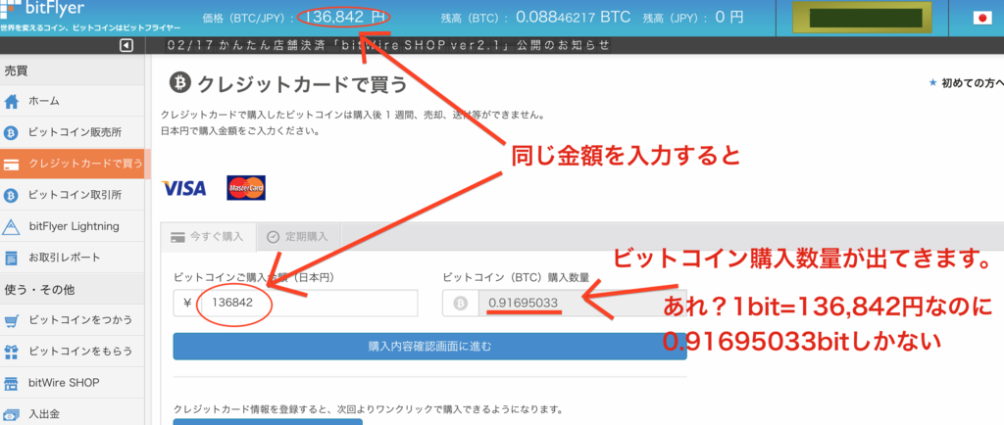Click the bitcoin icon beside ビットコイン取引所

click(x=11, y=195)
